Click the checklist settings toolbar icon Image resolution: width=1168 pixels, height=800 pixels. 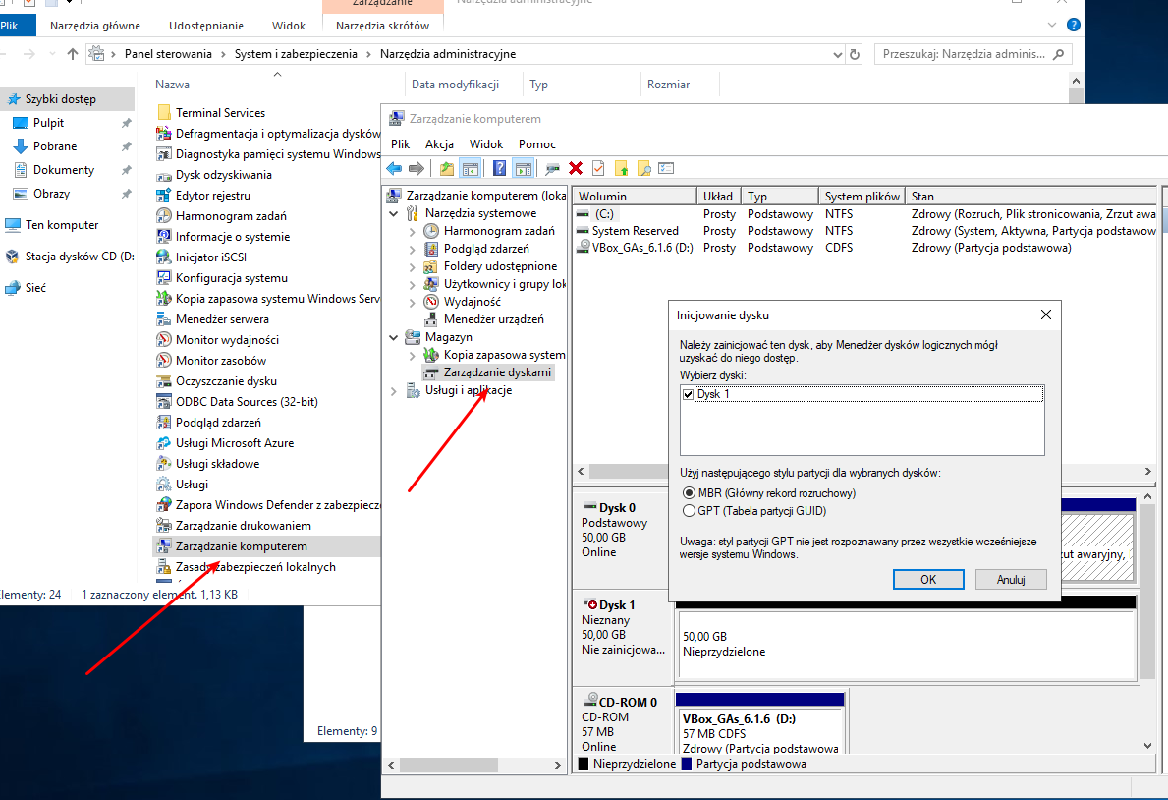[x=667, y=168]
